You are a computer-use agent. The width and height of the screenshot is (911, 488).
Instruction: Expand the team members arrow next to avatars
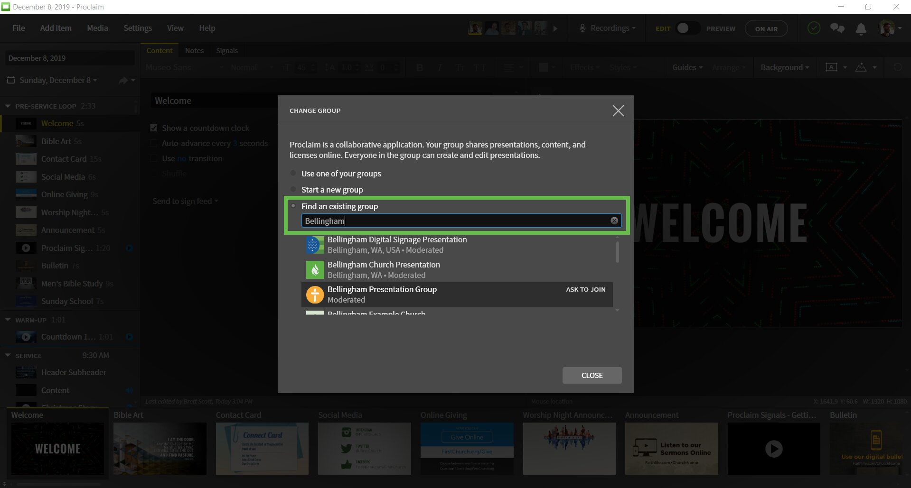555,28
